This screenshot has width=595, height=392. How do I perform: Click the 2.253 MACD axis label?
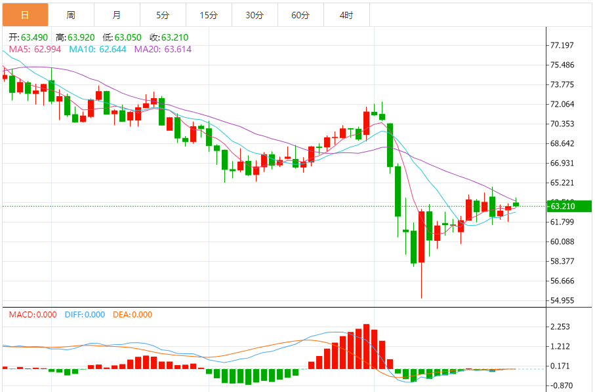click(x=560, y=327)
